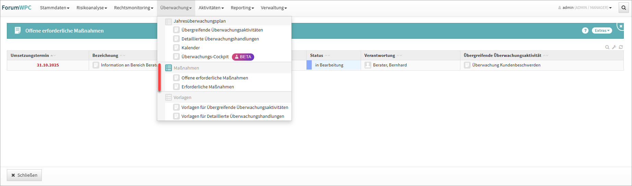Open the admin user dropdown
This screenshot has height=186, width=632.
[585, 8]
